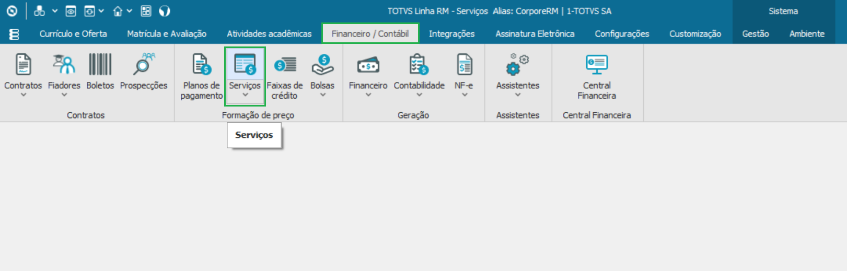Expand the Contratos dropdown arrow

(23, 95)
